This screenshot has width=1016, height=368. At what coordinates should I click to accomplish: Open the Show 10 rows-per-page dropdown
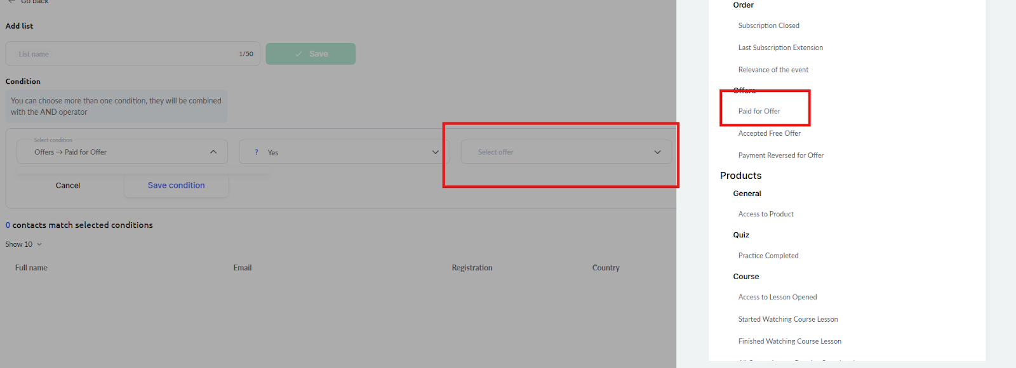[x=23, y=244]
